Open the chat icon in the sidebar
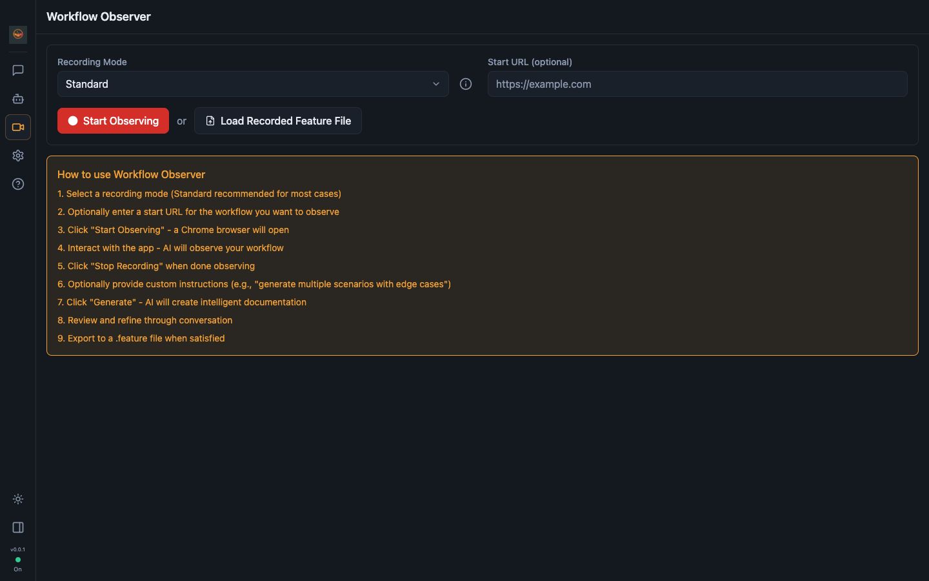This screenshot has height=581, width=929. 18,70
